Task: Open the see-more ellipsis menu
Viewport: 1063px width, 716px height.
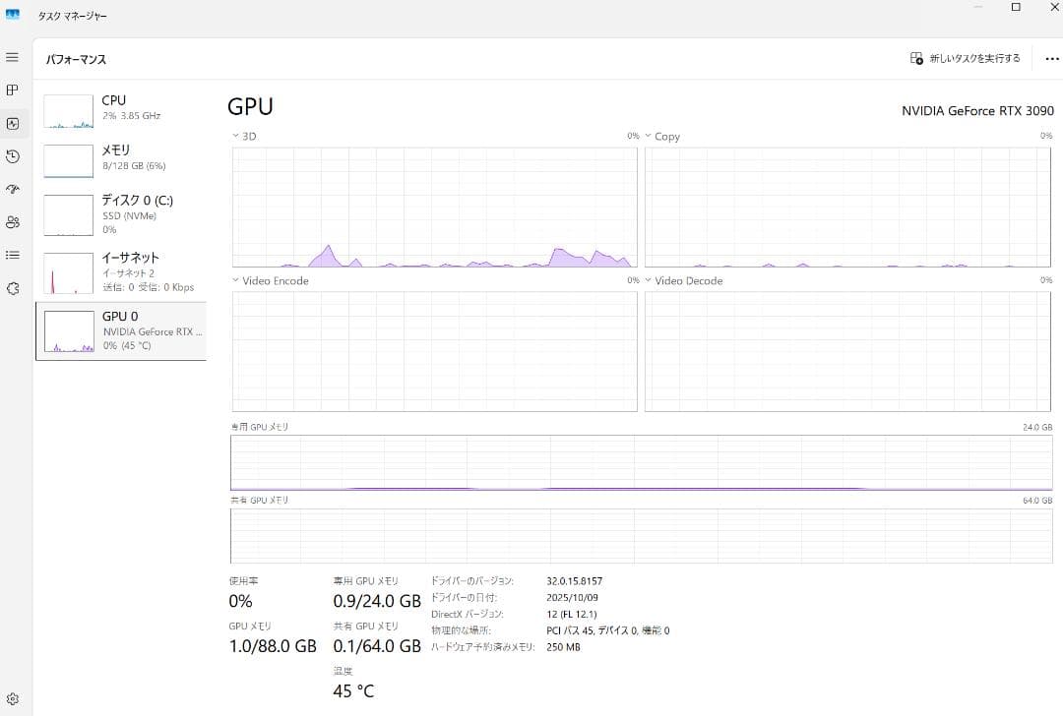Action: click(x=1051, y=58)
